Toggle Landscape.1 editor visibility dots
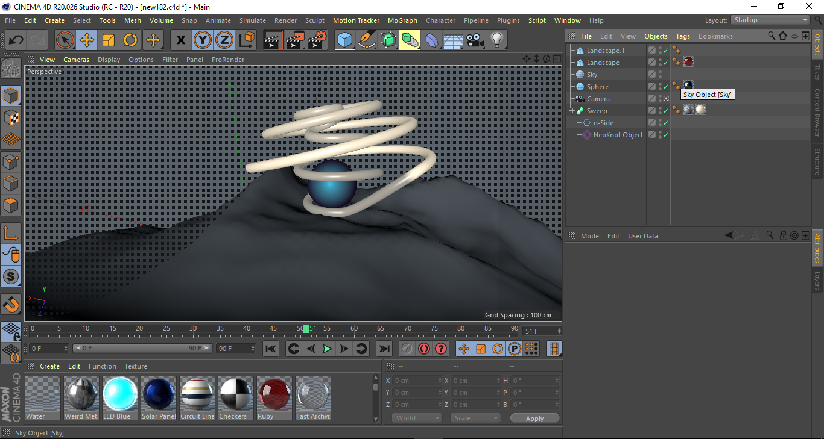824x439 pixels. 660,51
